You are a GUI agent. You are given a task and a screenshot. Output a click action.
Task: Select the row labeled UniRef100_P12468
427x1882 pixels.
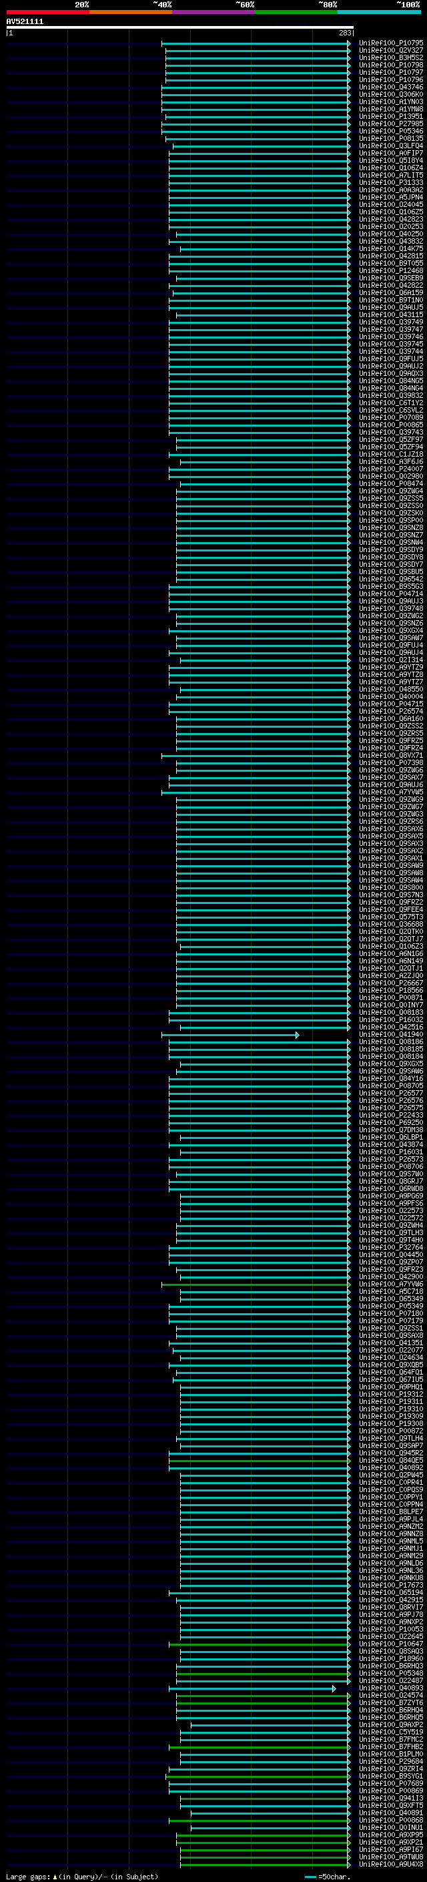391,270
